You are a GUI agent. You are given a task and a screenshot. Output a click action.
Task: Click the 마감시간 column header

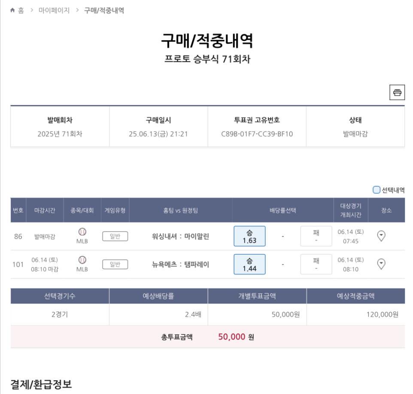[45, 211]
